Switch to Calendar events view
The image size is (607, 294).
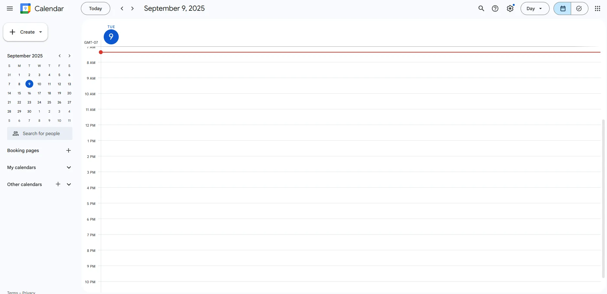[562, 8]
